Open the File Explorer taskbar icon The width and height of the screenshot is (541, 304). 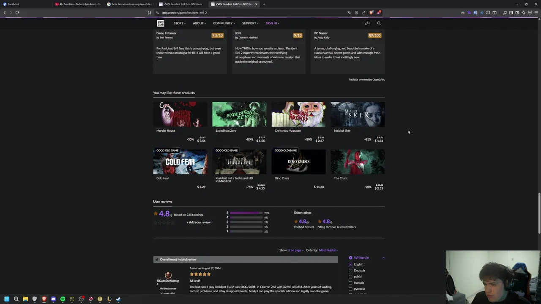[25, 299]
